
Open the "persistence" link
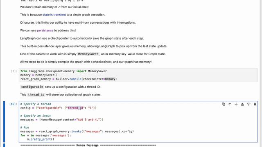click(45, 30)
